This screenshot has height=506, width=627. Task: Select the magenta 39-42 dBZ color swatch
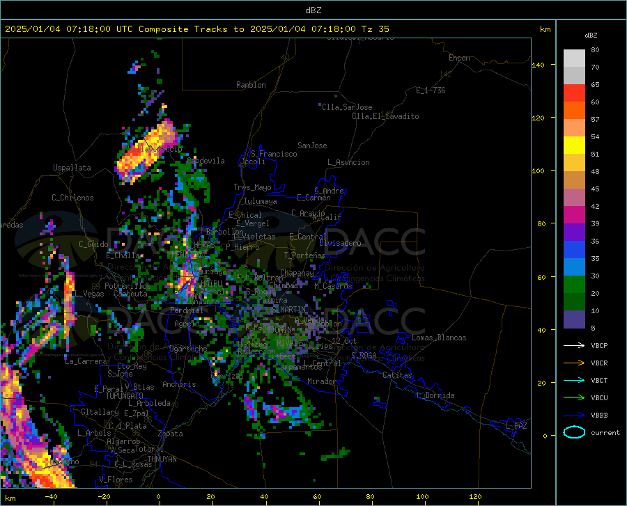pos(574,215)
